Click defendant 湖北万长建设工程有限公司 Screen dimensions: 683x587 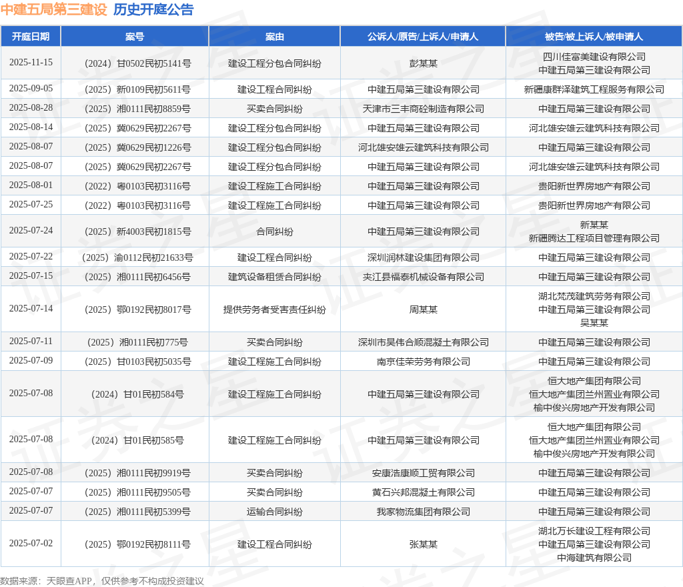(x=594, y=531)
